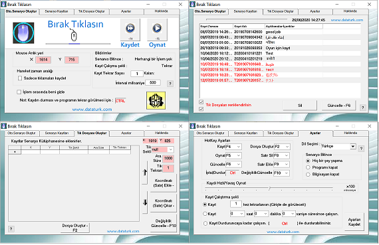
Task: Select Programı kapat radio option
Action: click(308, 167)
